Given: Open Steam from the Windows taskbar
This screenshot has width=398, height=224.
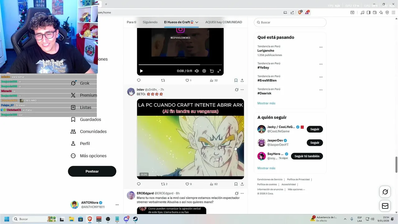Looking at the screenshot, I should (x=136, y=219).
